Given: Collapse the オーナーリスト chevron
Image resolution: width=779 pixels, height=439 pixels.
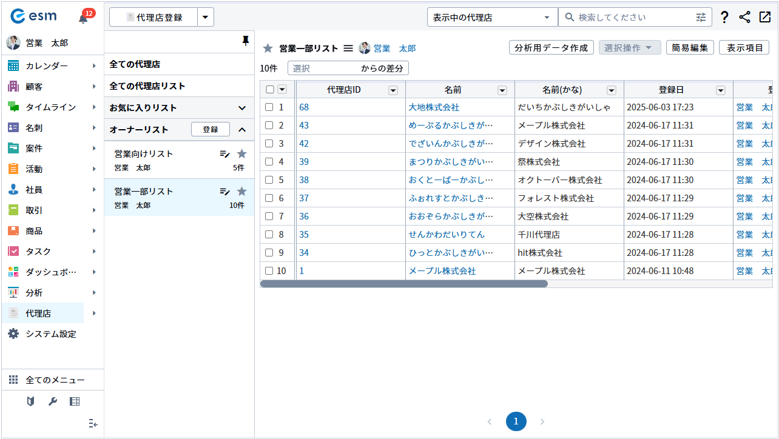Looking at the screenshot, I should click(x=242, y=130).
